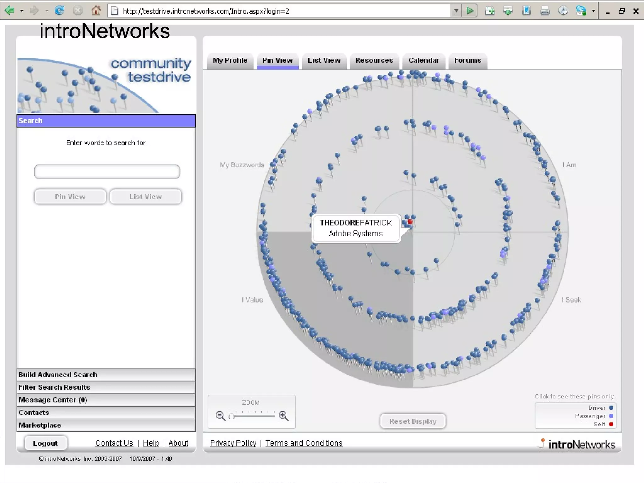This screenshot has width=644, height=483.
Task: Click the messenger chat bubbles icon
Action: coord(581,11)
